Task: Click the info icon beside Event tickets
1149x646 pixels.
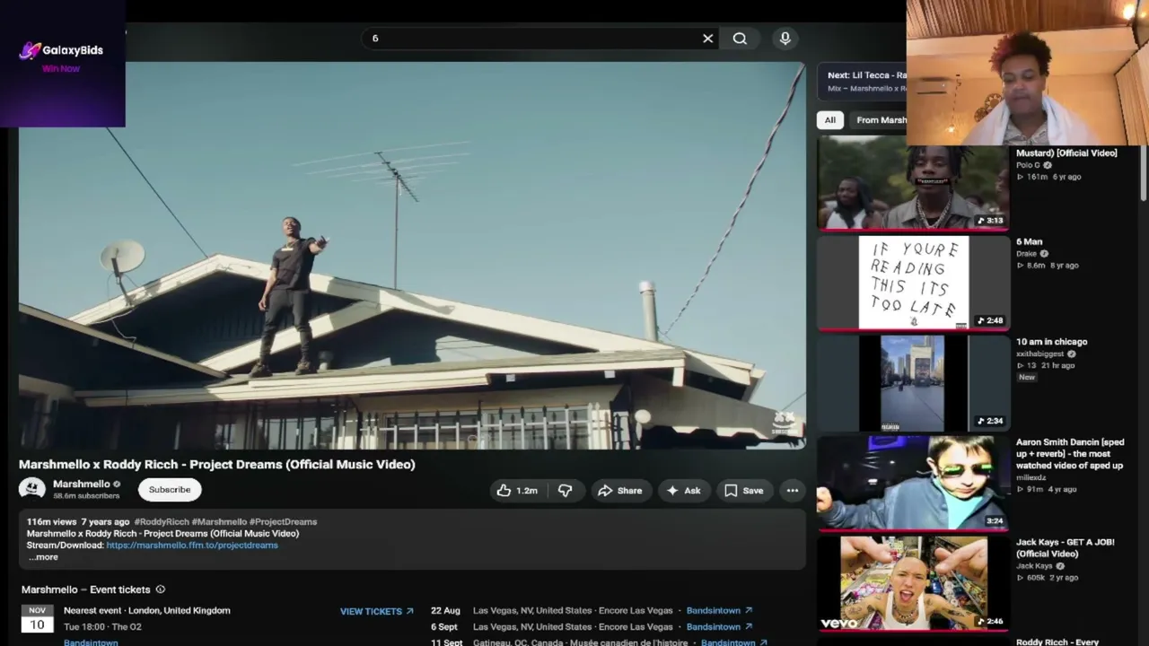Action: (161, 589)
